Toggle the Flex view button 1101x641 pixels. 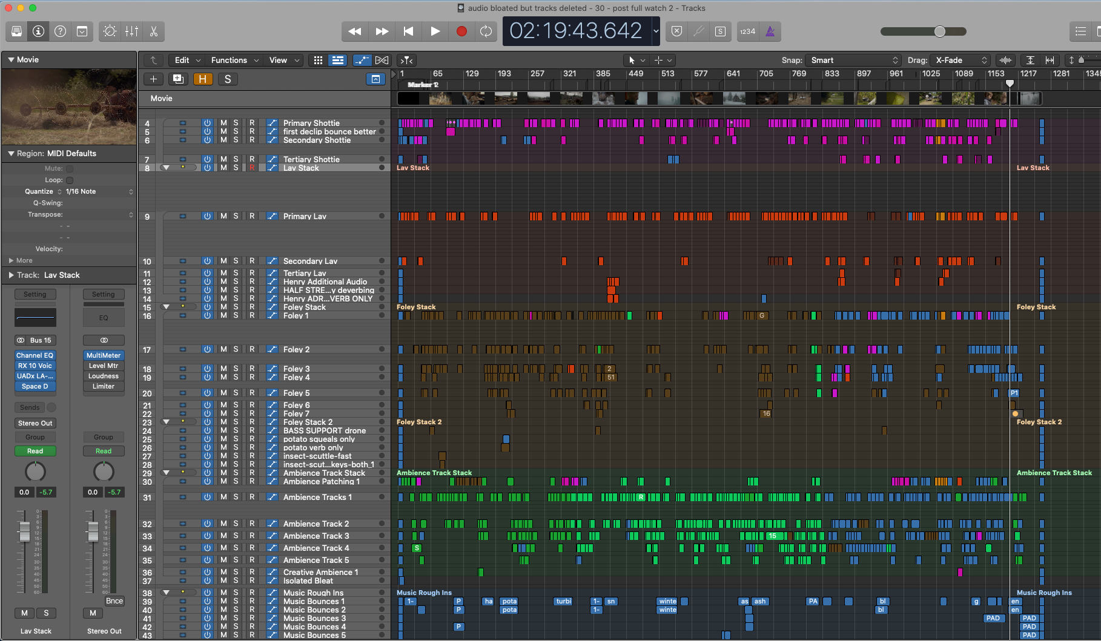(x=382, y=60)
